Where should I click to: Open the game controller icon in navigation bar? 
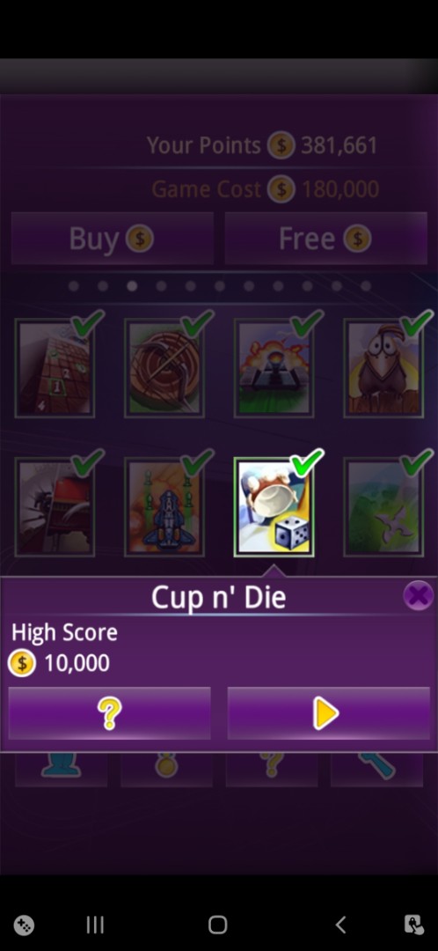click(24, 925)
